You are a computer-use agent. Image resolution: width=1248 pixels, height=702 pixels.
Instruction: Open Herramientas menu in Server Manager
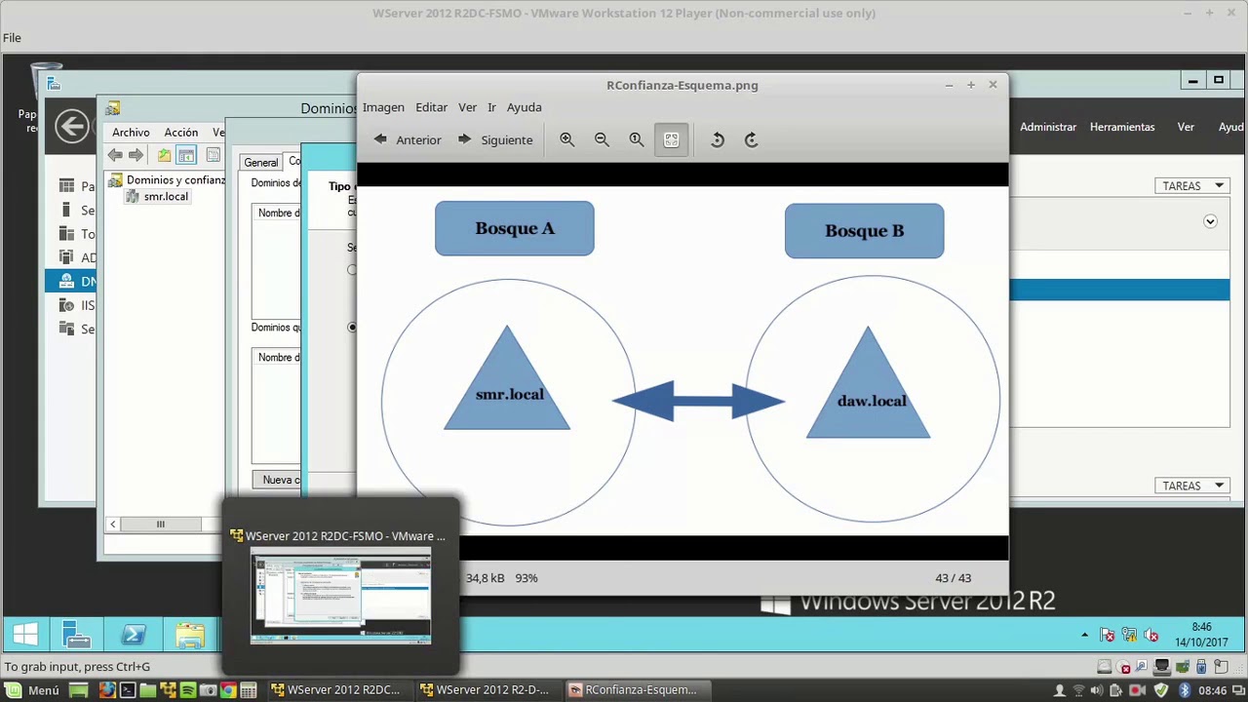(x=1122, y=127)
